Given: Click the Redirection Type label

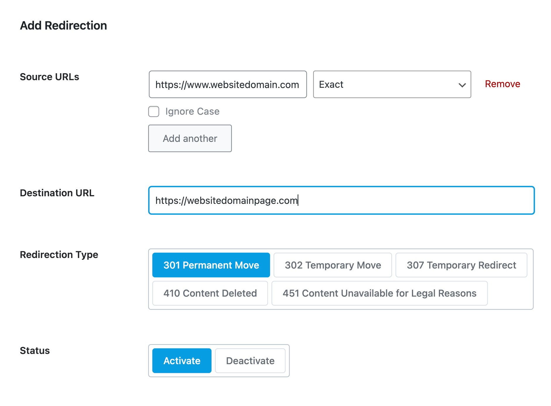Looking at the screenshot, I should [59, 255].
